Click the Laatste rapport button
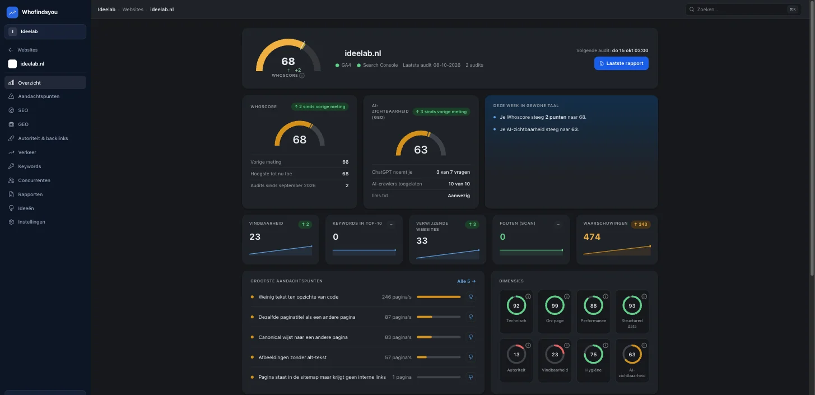Image resolution: width=815 pixels, height=395 pixels. (621, 63)
